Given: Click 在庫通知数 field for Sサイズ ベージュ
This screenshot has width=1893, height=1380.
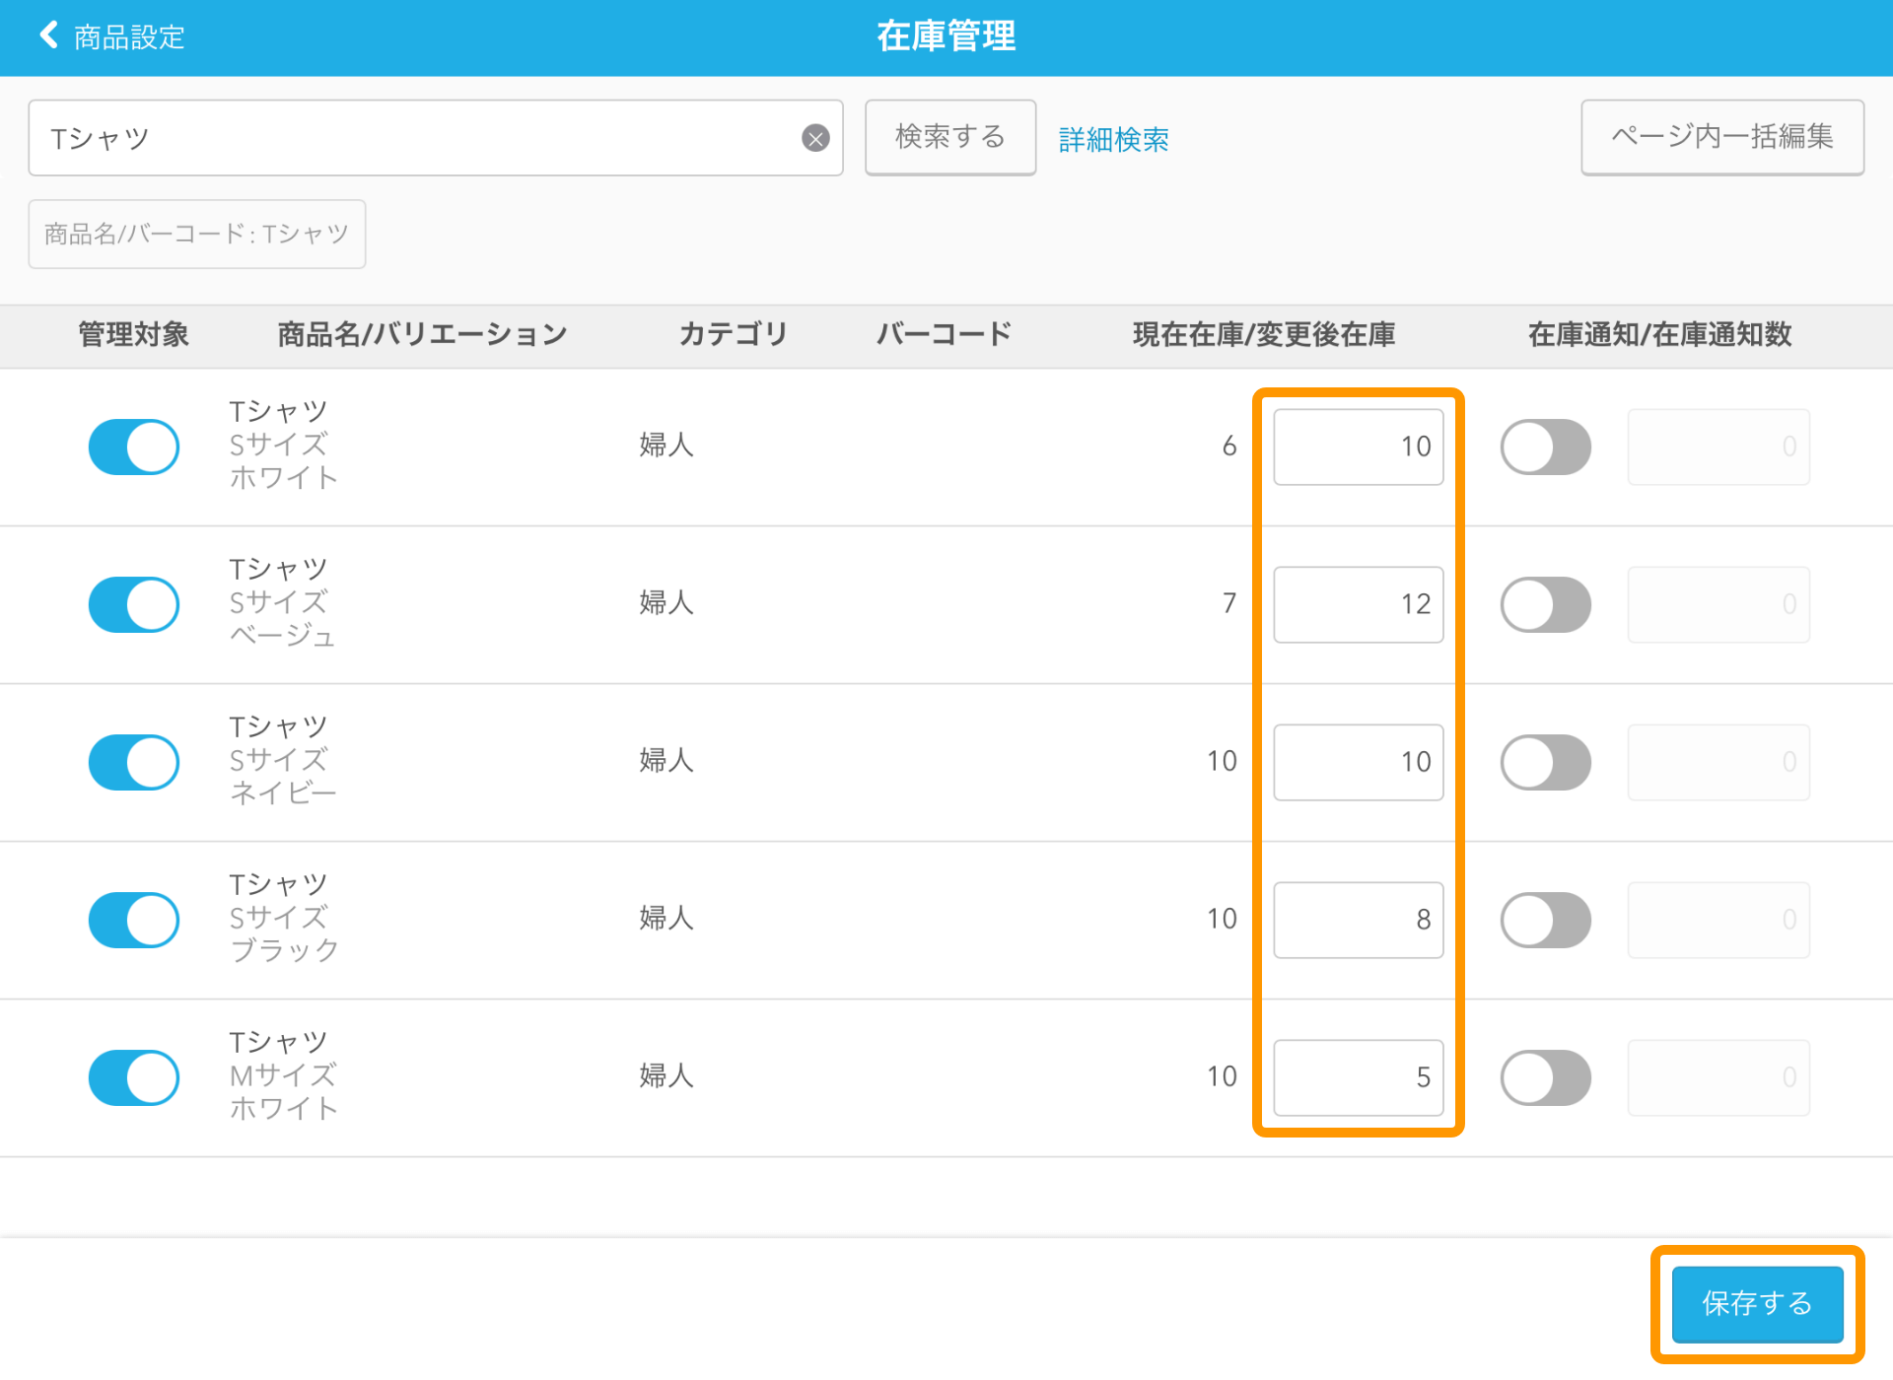Looking at the screenshot, I should [x=1718, y=604].
